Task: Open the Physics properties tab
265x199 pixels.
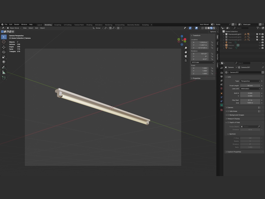Action: point(222,97)
